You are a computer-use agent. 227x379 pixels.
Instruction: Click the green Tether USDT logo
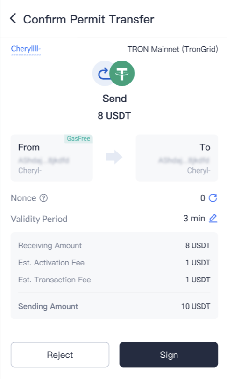click(x=122, y=74)
